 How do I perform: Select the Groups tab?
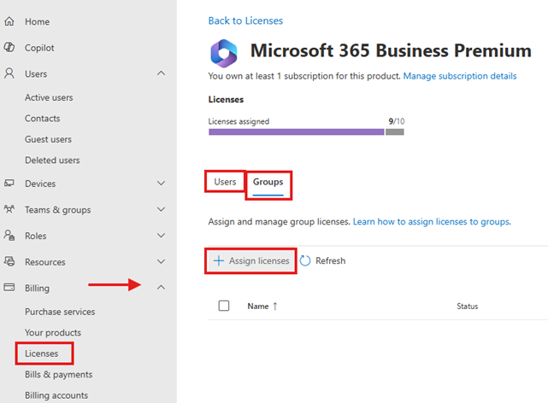[x=268, y=183]
